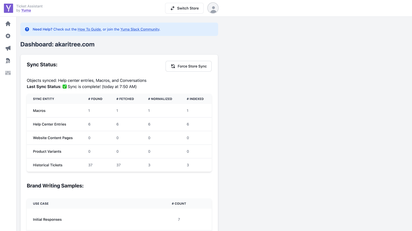Open the user avatar menu
412x231 pixels.
click(213, 8)
